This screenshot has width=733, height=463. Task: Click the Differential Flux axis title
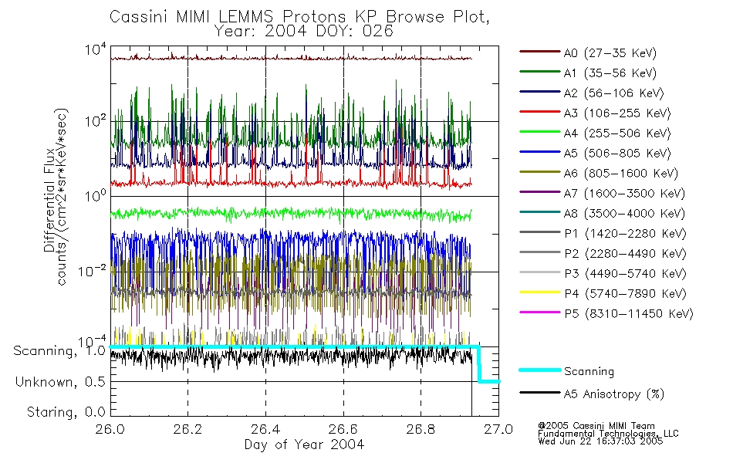coord(49,201)
